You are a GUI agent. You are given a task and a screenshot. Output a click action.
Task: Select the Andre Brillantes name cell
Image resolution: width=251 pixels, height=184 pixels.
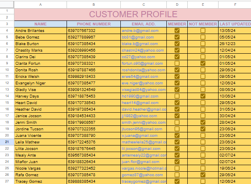(x=41, y=30)
